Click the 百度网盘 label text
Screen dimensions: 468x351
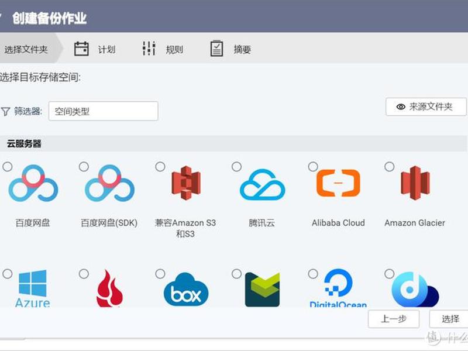pyautogui.click(x=33, y=223)
